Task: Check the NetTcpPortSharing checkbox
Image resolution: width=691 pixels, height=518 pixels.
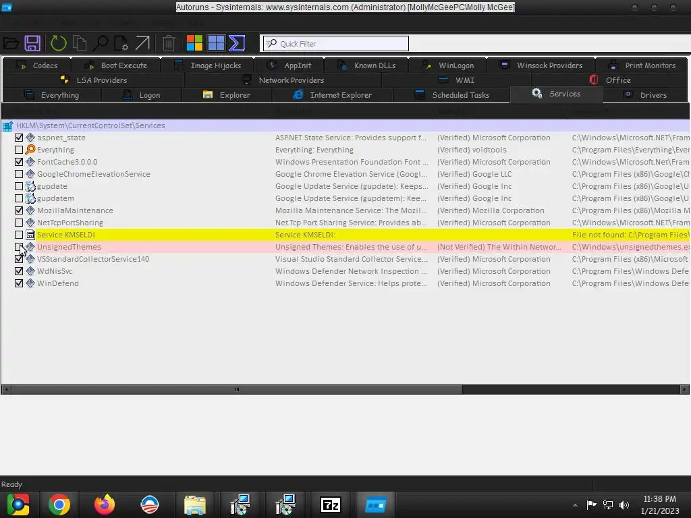Action: click(19, 223)
